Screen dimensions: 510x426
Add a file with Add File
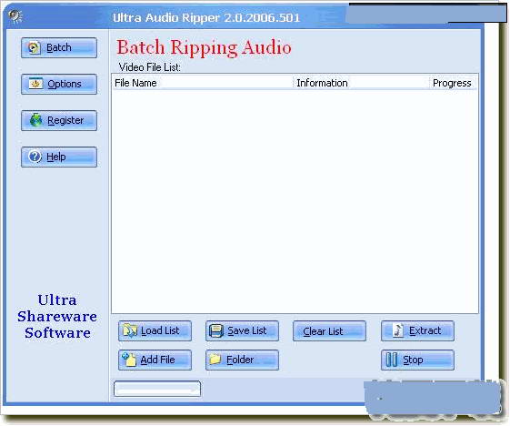tap(155, 360)
